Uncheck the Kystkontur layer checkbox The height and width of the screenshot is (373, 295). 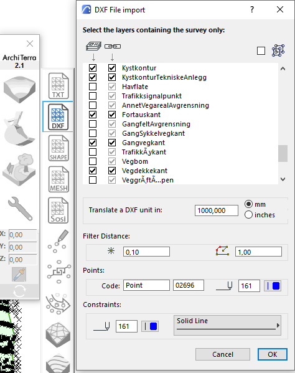pyautogui.click(x=93, y=68)
